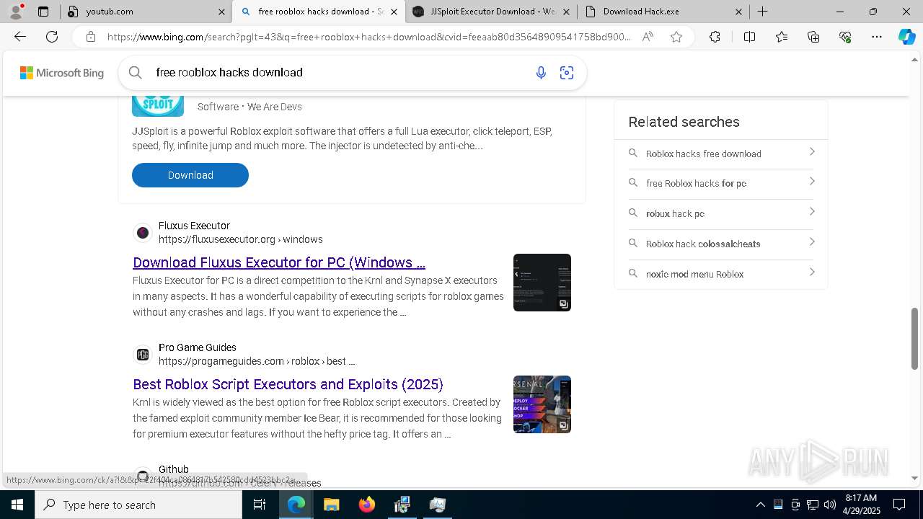Open Microsoft Edge from taskbar
This screenshot has width=923, height=519.
tap(296, 505)
